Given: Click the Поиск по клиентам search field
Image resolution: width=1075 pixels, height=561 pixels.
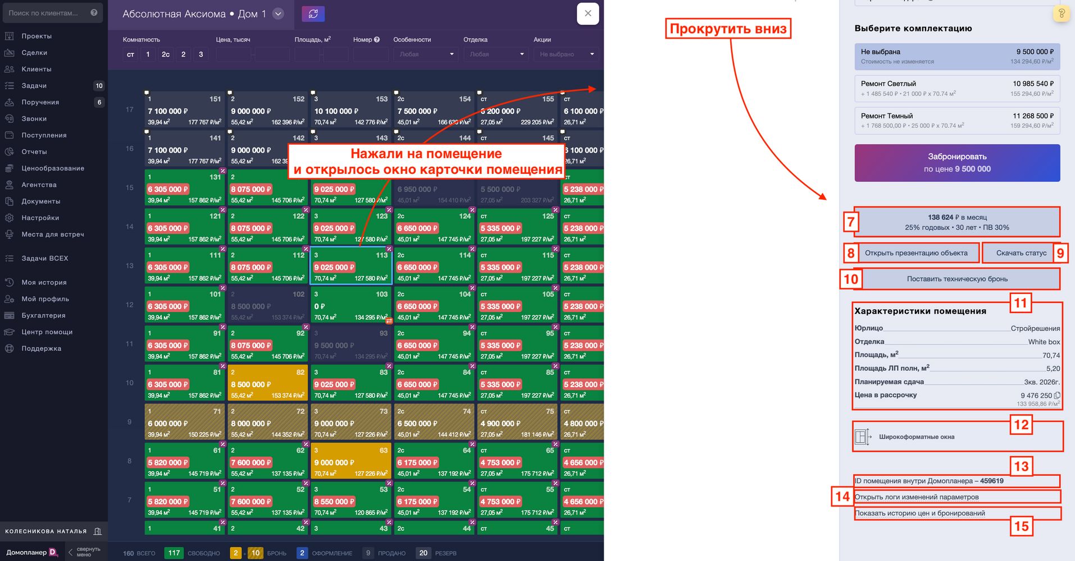Looking at the screenshot, I should click(52, 12).
